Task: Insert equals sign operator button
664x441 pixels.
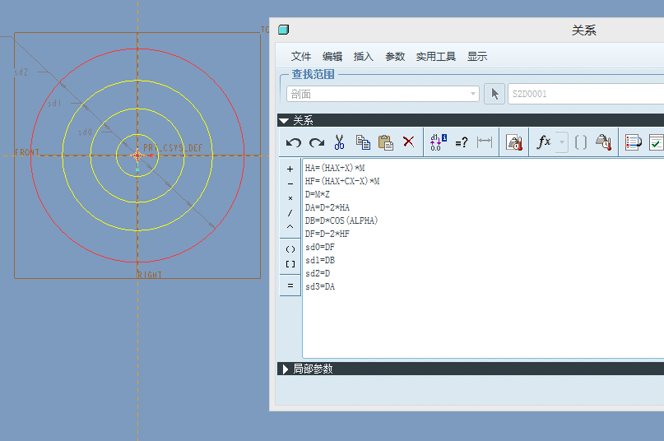Action: [x=290, y=285]
